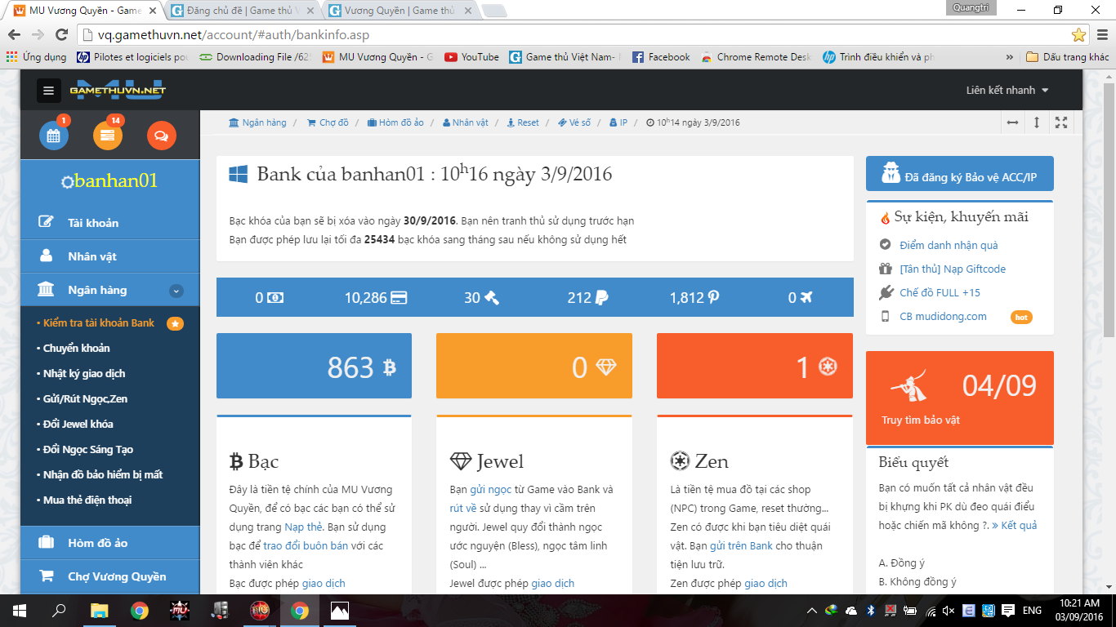Click the hamburger menu icon in header
This screenshot has height=627, width=1116.
coord(49,91)
